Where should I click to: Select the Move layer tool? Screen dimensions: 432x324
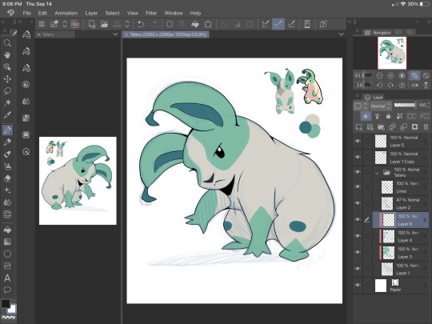pyautogui.click(x=7, y=79)
